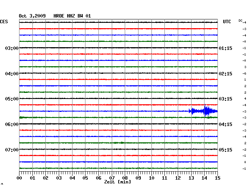The width and height of the screenshot is (248, 188).
Task: Click minute tick label "14" on the axis
Action: click(x=204, y=178)
